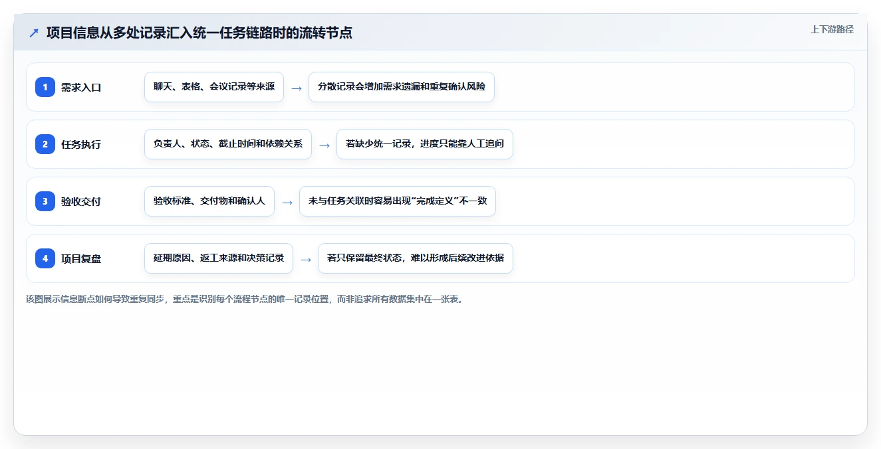Click the 验收交付 label
Viewport: 881px width, 449px height.
coord(81,201)
